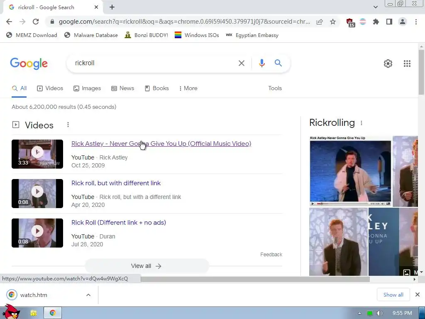
Task: Click 'About 6,200,000 results' text
Action: [x=44, y=107]
